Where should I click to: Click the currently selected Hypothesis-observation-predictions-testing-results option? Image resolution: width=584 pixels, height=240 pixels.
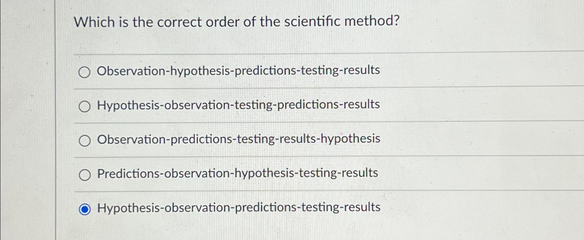point(84,208)
